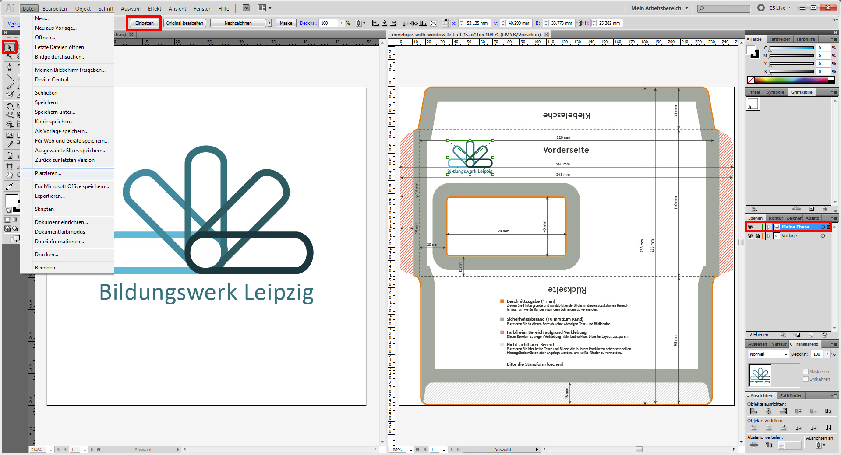Expand the Meine Ebene layer contents
The width and height of the screenshot is (841, 455).
768,227
